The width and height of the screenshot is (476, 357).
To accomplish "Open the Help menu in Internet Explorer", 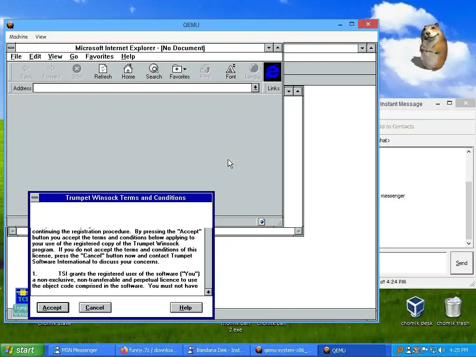I will point(128,56).
